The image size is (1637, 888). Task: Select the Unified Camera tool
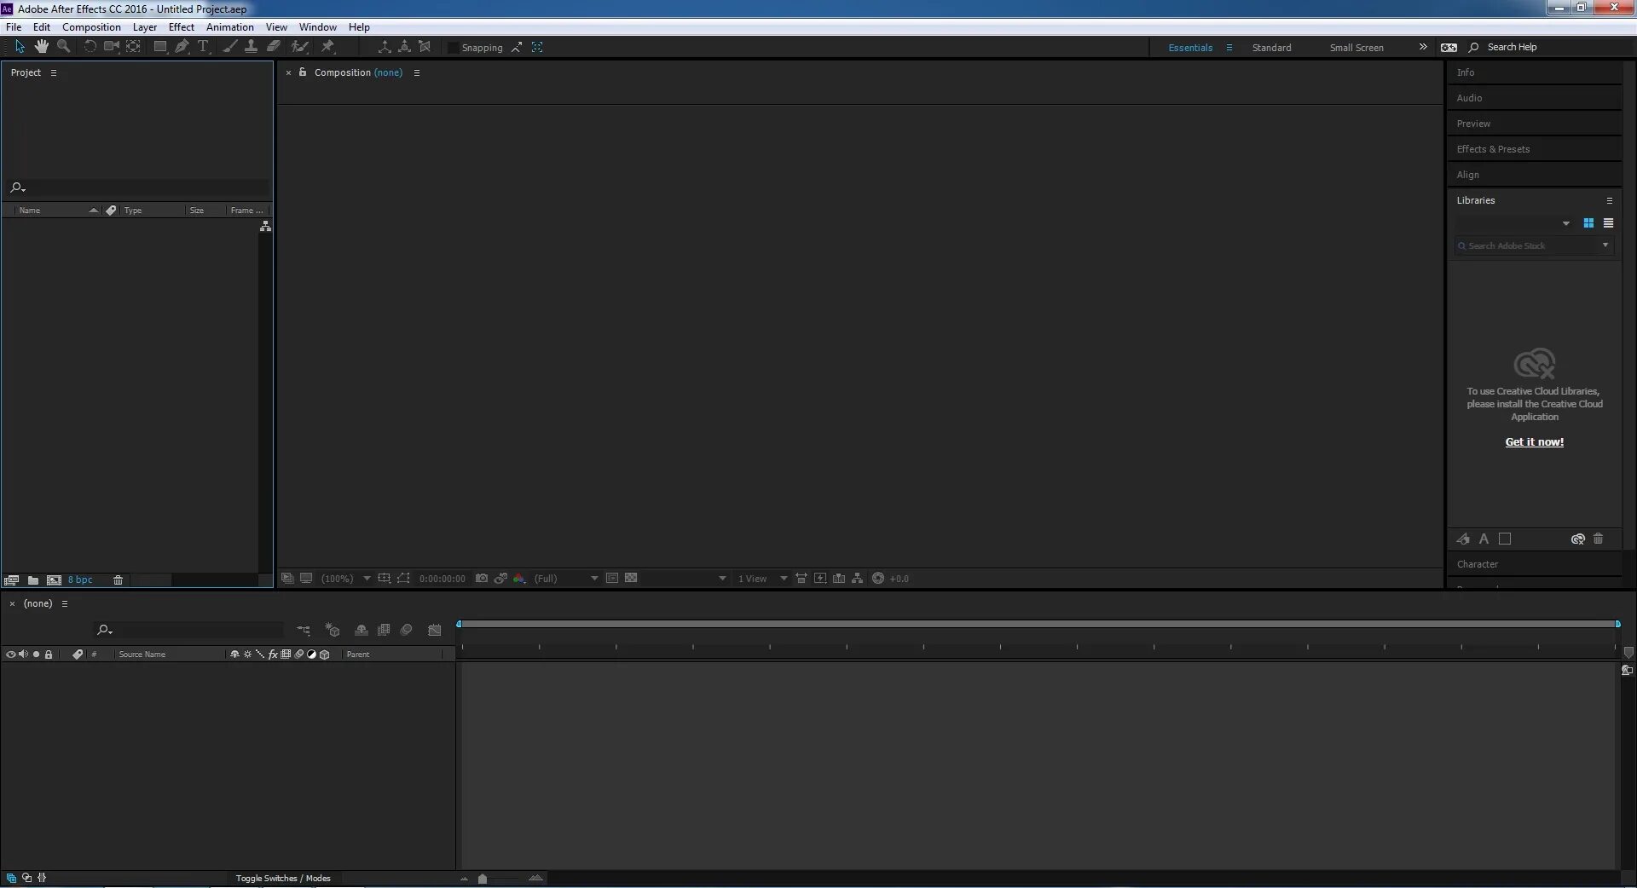click(111, 47)
